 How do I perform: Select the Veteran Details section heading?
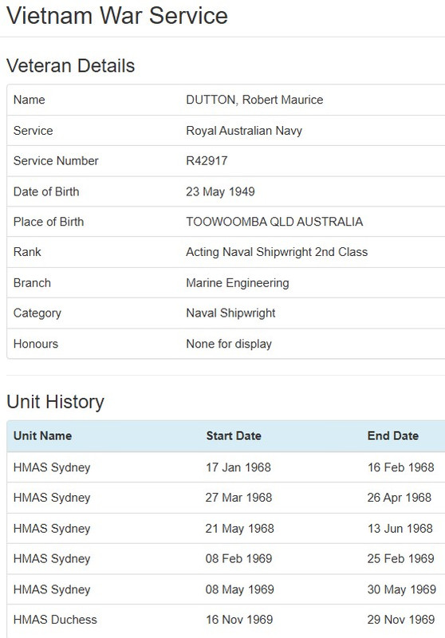tap(71, 65)
